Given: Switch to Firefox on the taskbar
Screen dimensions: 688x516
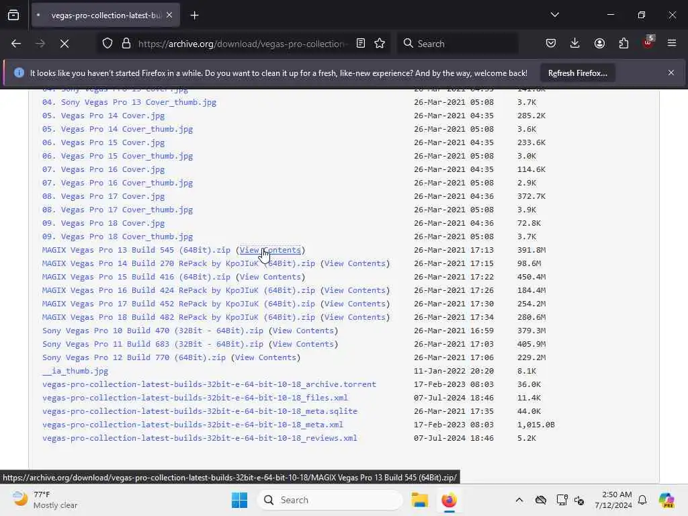Looking at the screenshot, I should tap(449, 500).
